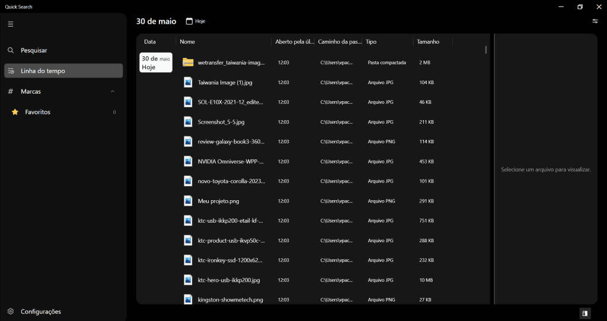Click the Taiwania Image (1).jpg file icon

(188, 82)
